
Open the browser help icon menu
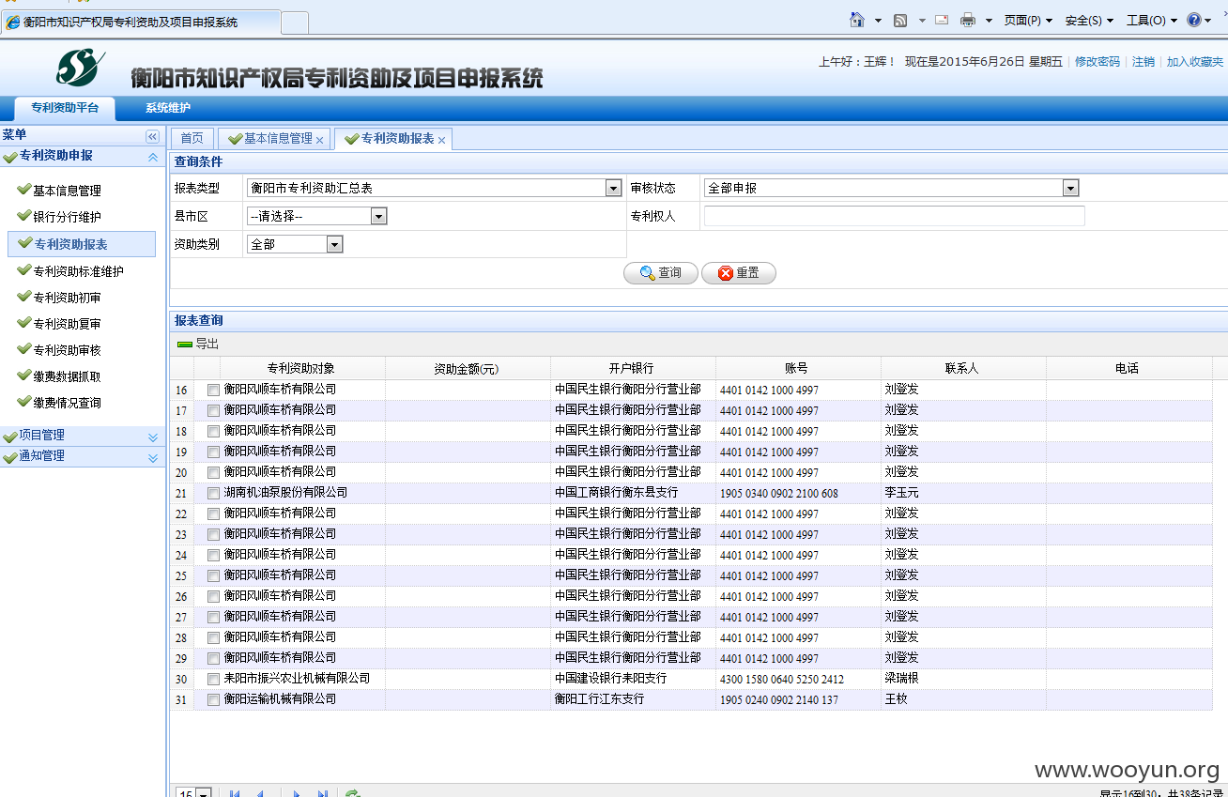1199,20
